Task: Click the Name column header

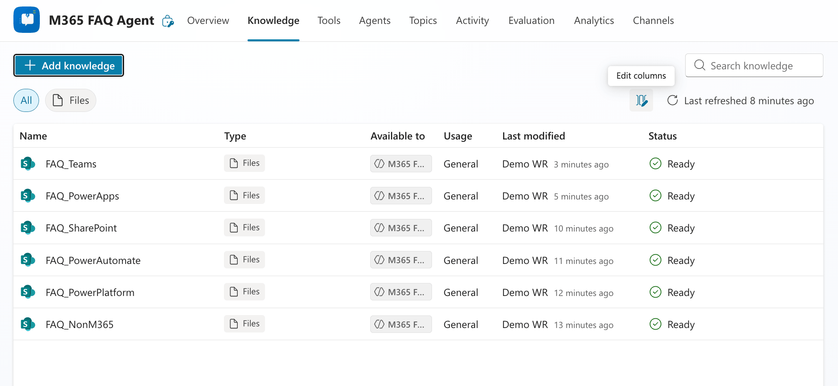Action: pyautogui.click(x=33, y=136)
